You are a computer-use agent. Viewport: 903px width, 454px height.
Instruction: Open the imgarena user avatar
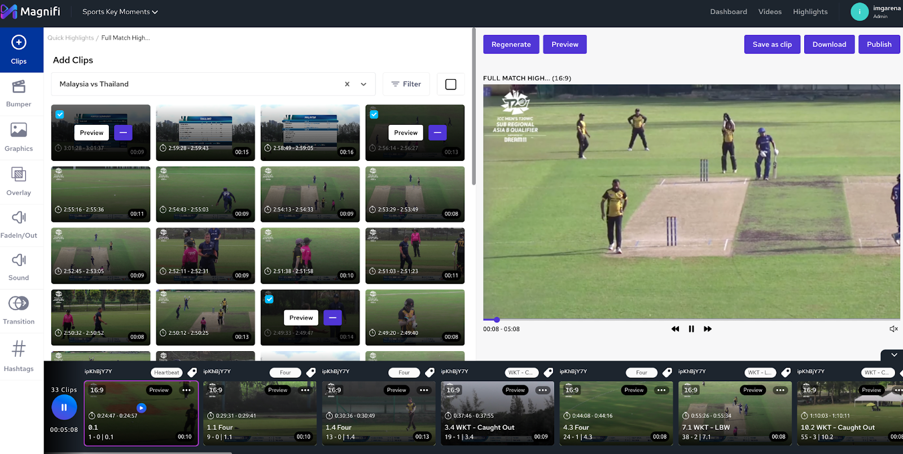point(859,11)
